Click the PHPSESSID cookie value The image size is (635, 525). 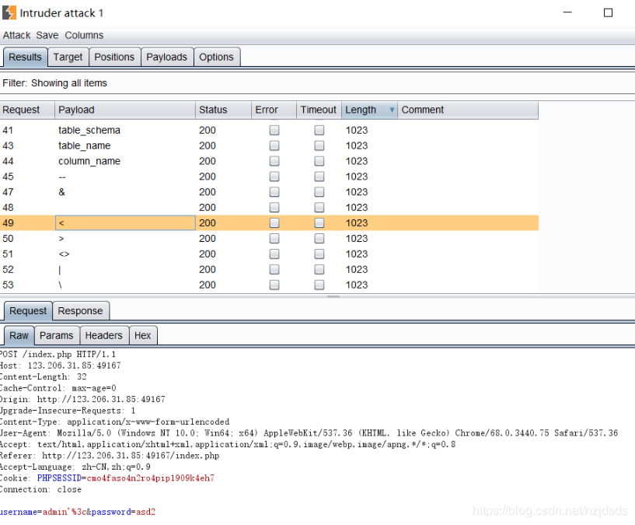tap(150, 478)
